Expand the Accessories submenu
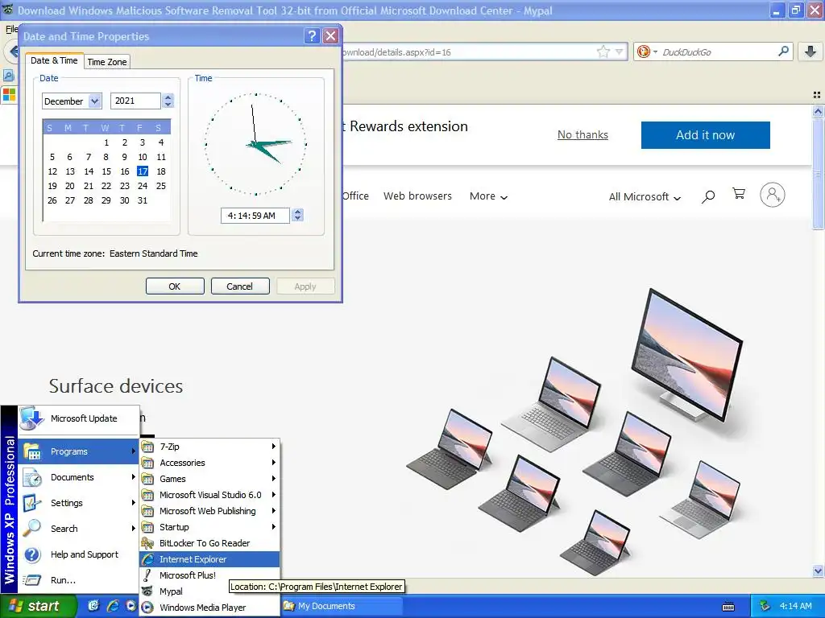The image size is (825, 618). coord(209,463)
